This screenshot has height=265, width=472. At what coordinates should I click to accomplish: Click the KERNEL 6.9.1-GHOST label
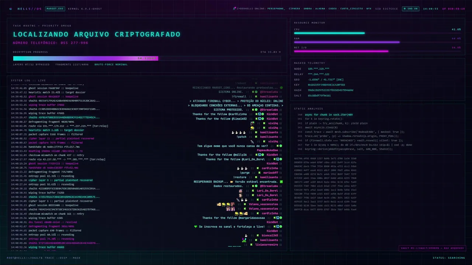85,8
